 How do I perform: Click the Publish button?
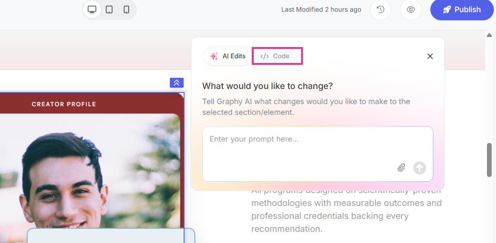[462, 9]
